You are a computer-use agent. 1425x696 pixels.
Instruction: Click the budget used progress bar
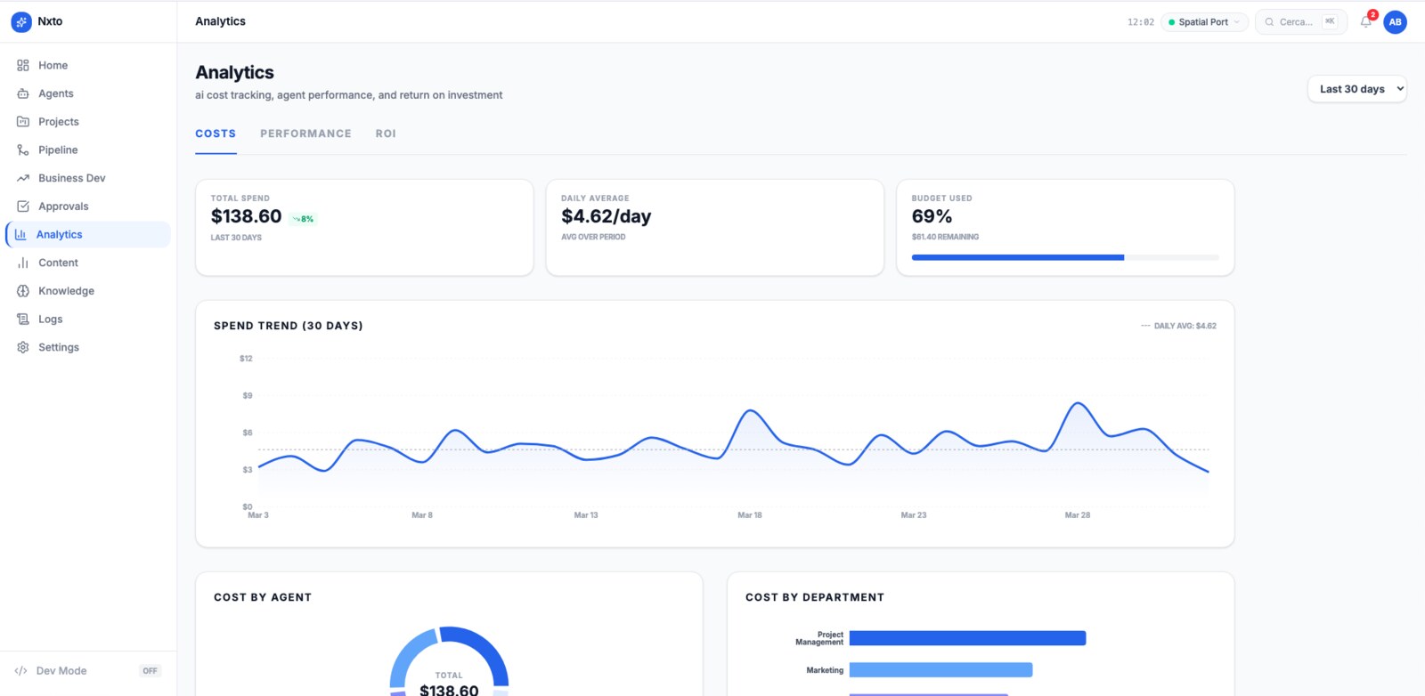1065,257
